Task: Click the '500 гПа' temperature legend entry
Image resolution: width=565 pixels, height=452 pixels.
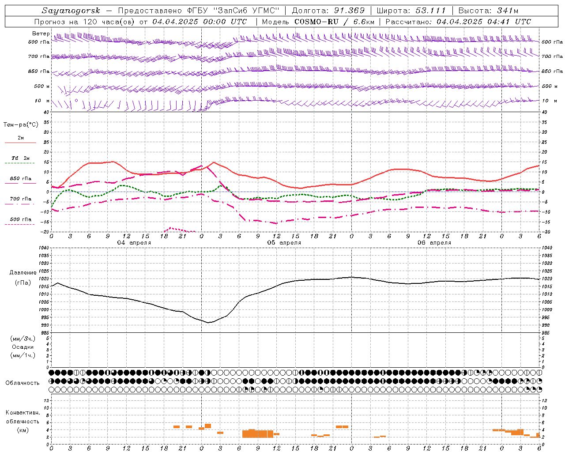Action: pos(21,219)
